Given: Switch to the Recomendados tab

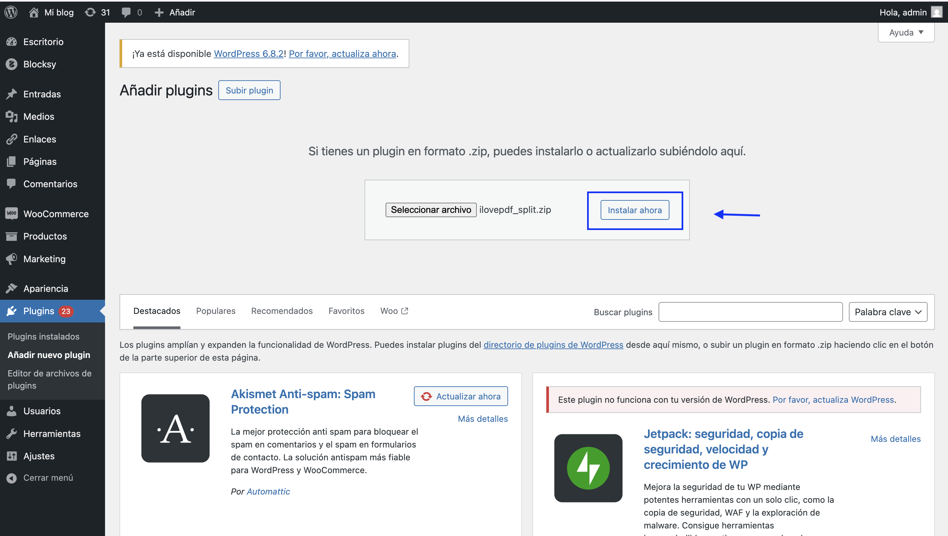Looking at the screenshot, I should coord(282,311).
